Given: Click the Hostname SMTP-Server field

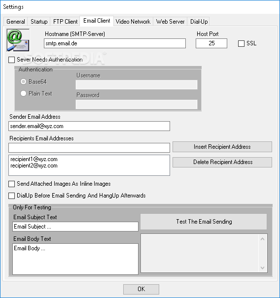Looking at the screenshot, I should click(x=115, y=43).
